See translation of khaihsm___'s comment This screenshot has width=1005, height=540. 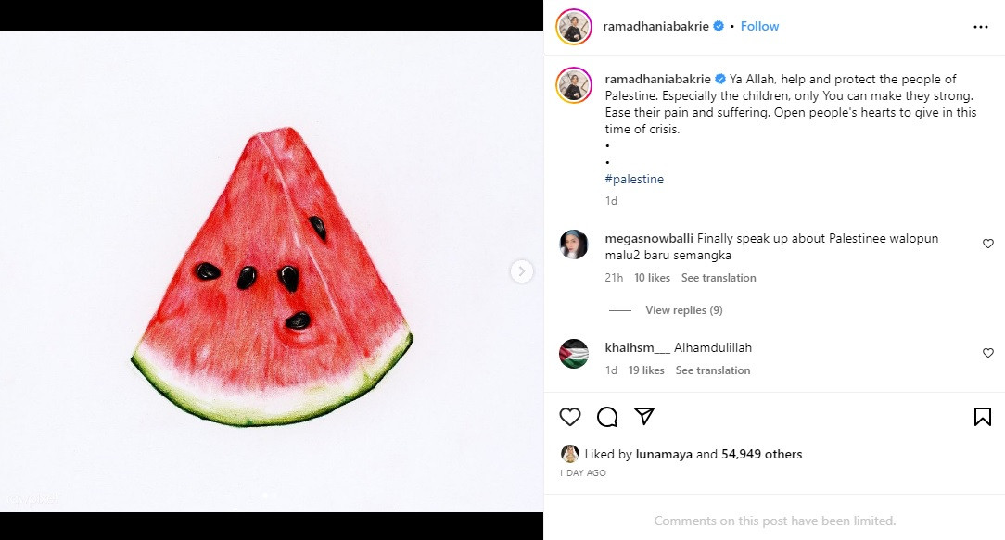[x=713, y=370]
